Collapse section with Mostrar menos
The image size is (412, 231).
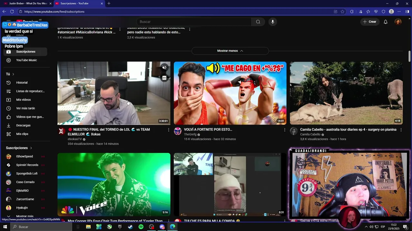(x=230, y=51)
